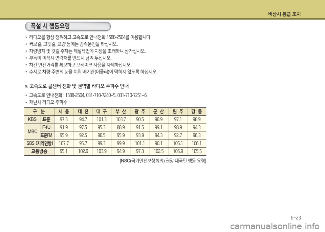Image resolution: width=325 pixels, height=232 pixels.
Task: Click the 교통방송 row label
Action: click(39, 151)
